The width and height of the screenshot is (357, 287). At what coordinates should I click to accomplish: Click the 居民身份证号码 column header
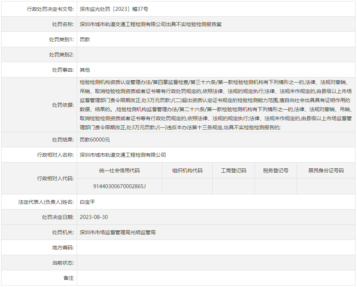[x=326, y=170]
